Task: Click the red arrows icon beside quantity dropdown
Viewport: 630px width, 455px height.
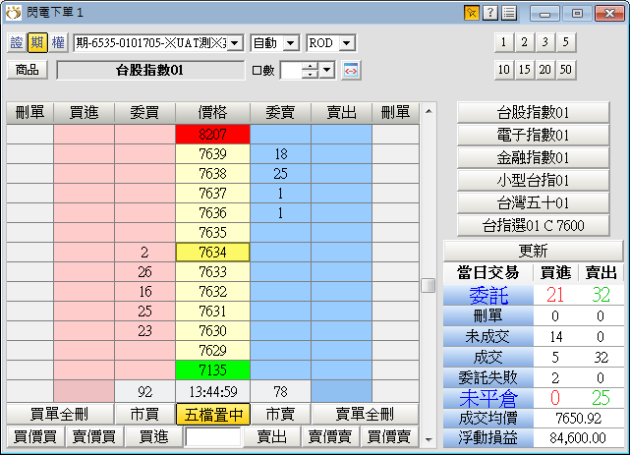Action: [x=351, y=71]
